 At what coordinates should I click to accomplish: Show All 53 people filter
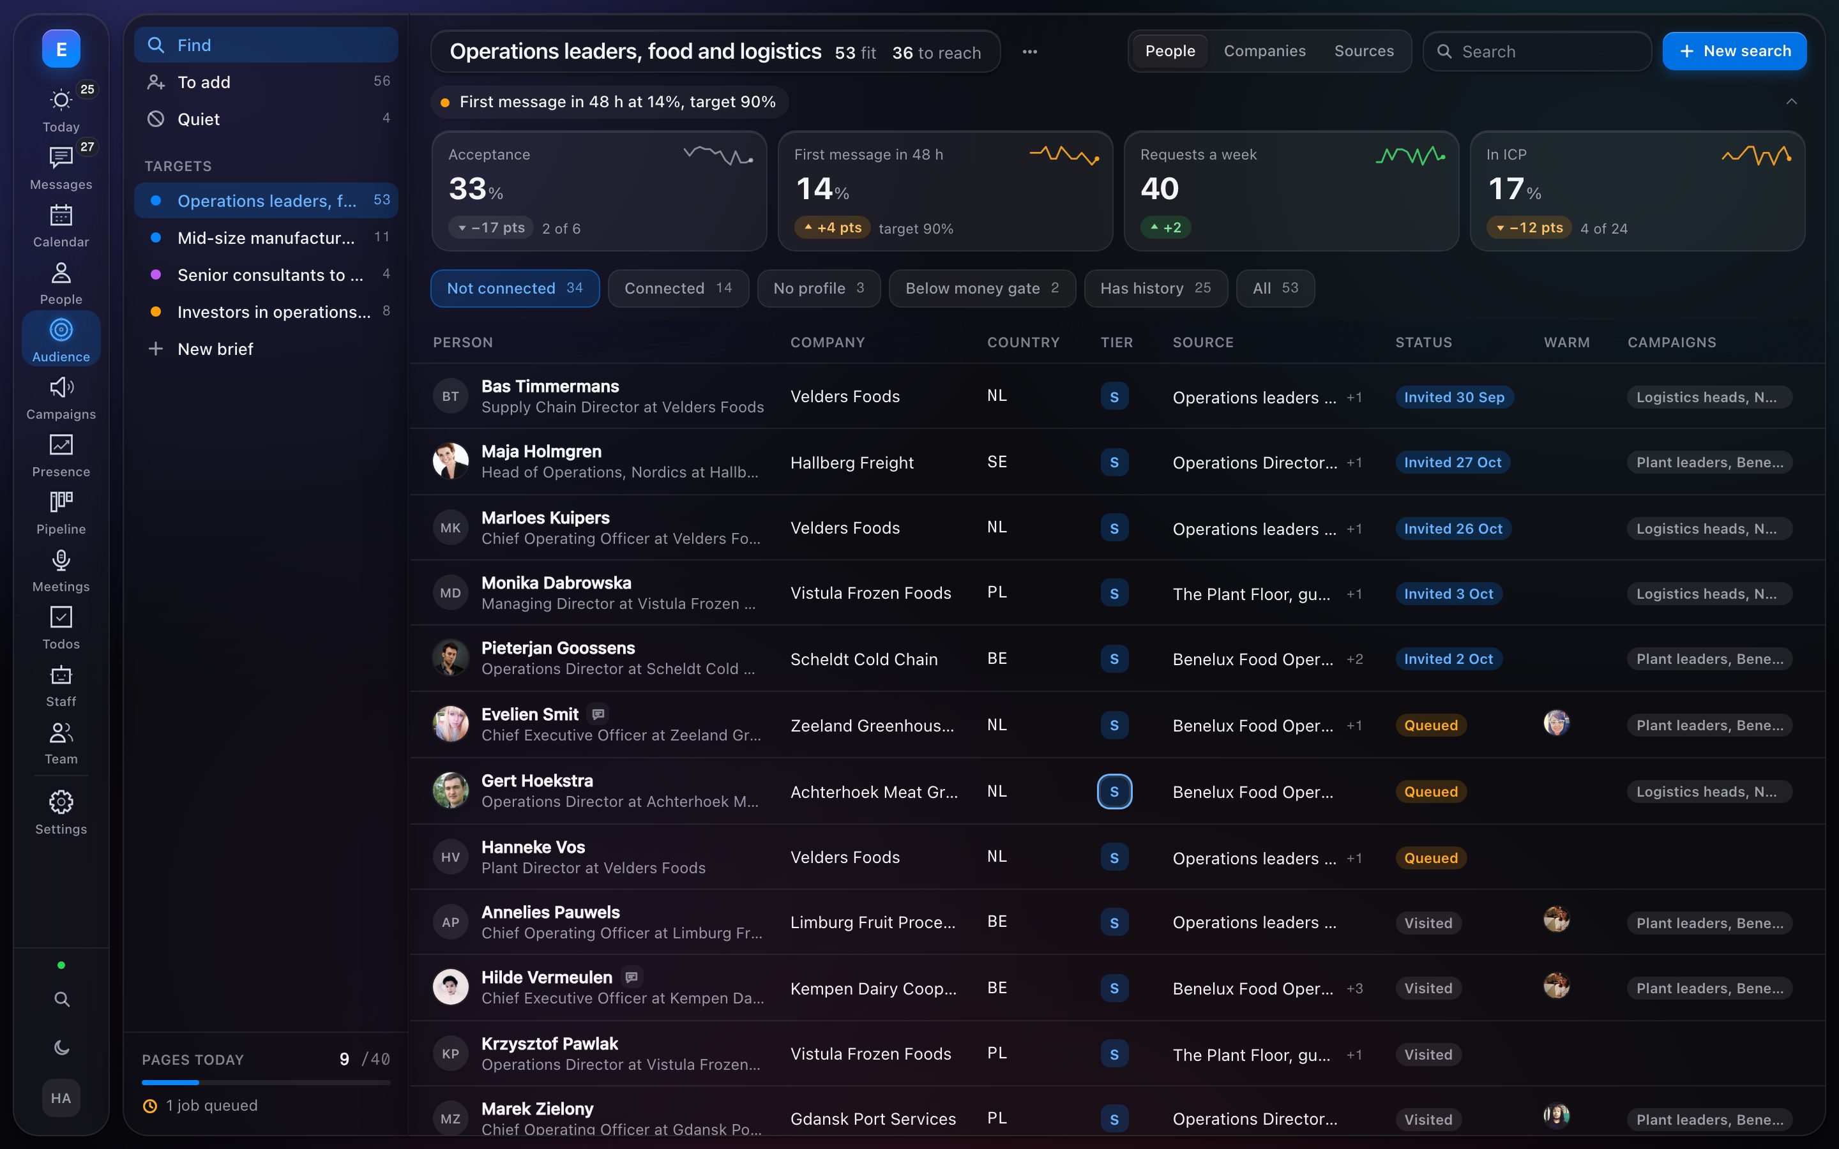(x=1275, y=288)
